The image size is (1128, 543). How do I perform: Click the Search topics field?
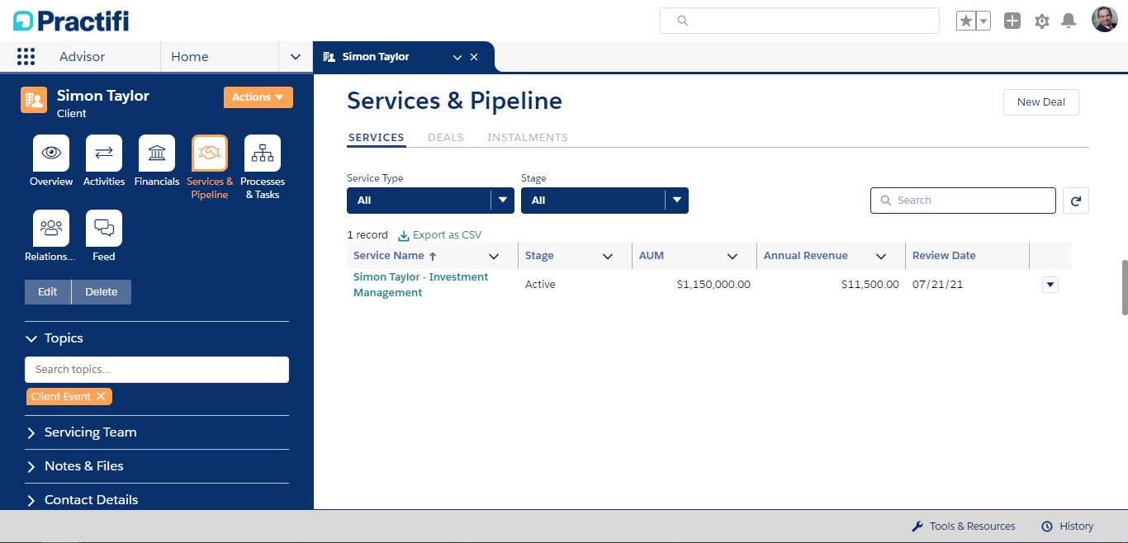[x=157, y=370]
